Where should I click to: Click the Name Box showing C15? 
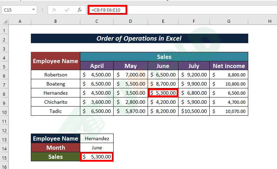16,10
